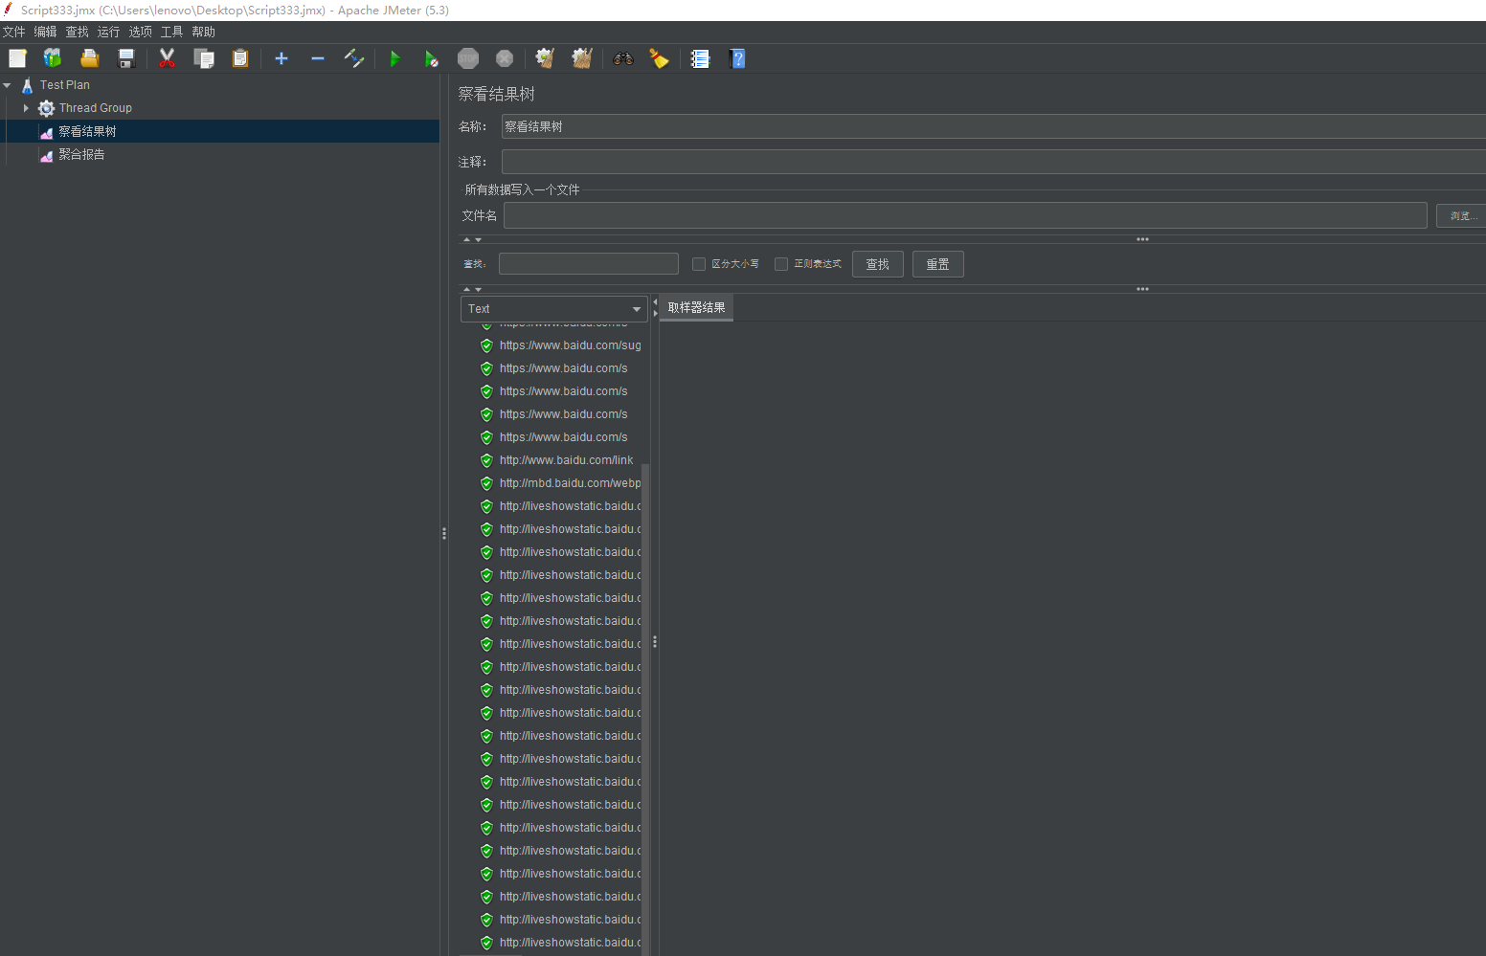Viewport: 1486px width, 956px height.
Task: Open the 编辑 menu
Action: (46, 32)
